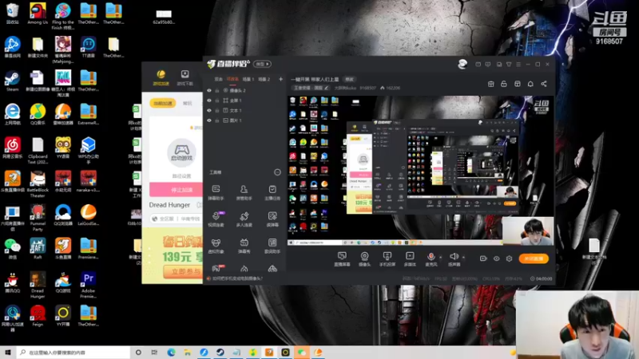Open Microsoft Edge from the taskbar
Screen dimensions: 639x359
click(171, 352)
